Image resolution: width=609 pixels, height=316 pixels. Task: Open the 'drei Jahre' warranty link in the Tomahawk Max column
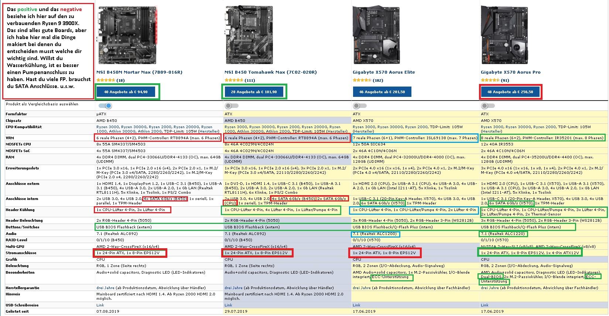tap(233, 288)
